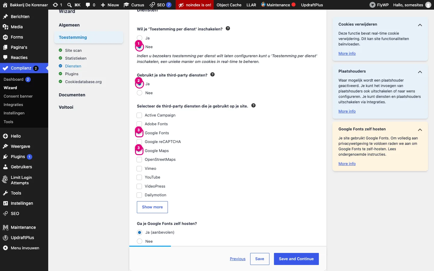Open the Forms icon in sidebar
Screen dimensions: 434x271
pyautogui.click(x=5, y=37)
